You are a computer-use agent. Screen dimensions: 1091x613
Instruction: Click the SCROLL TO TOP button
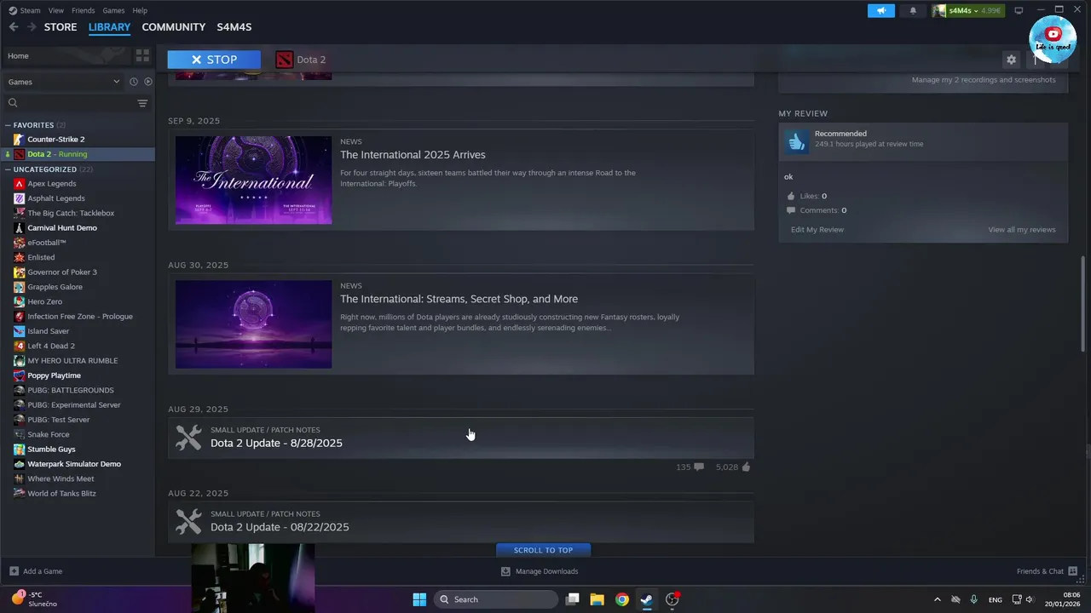coord(543,550)
